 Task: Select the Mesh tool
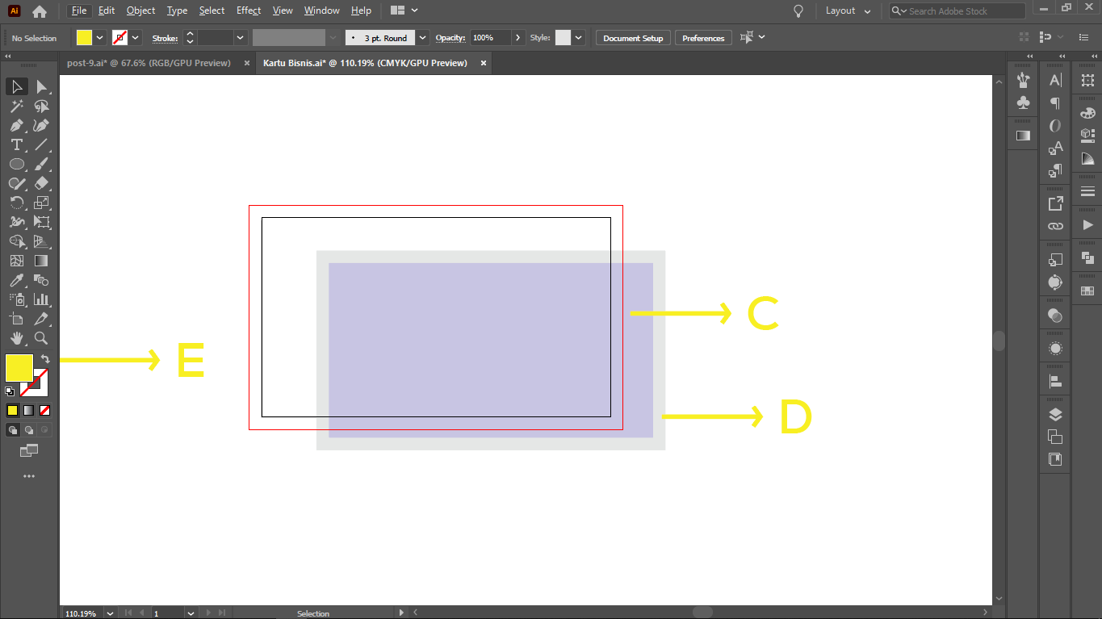pyautogui.click(x=17, y=261)
